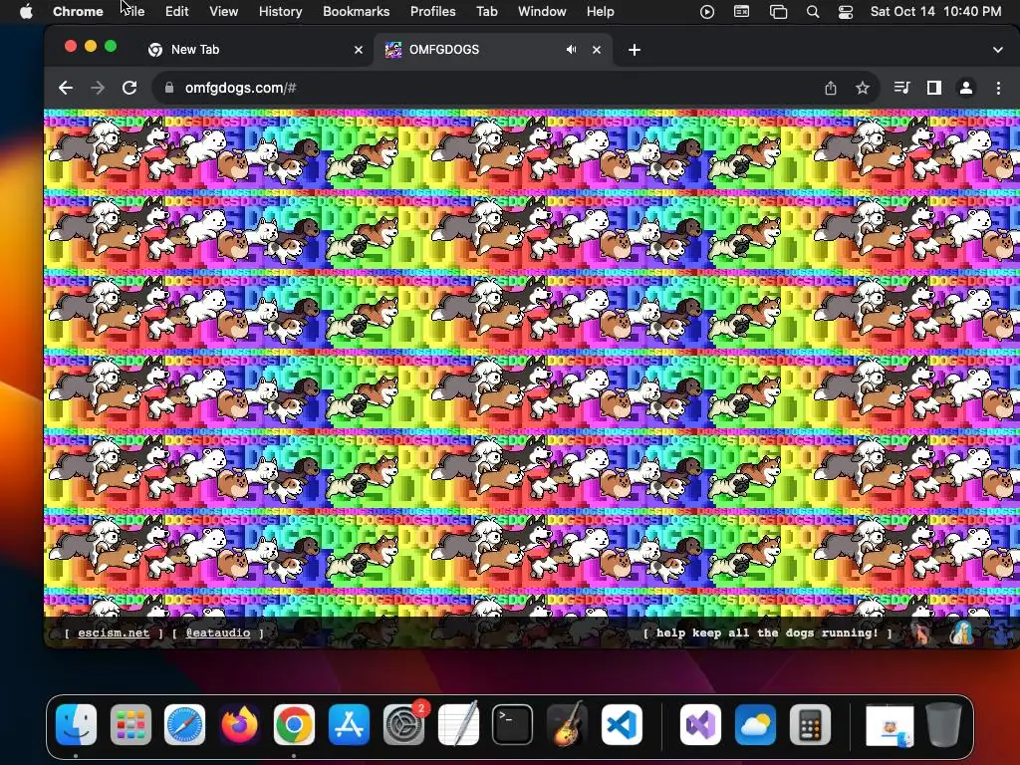Open the View menu
Viewport: 1020px width, 765px height.
pyautogui.click(x=223, y=11)
